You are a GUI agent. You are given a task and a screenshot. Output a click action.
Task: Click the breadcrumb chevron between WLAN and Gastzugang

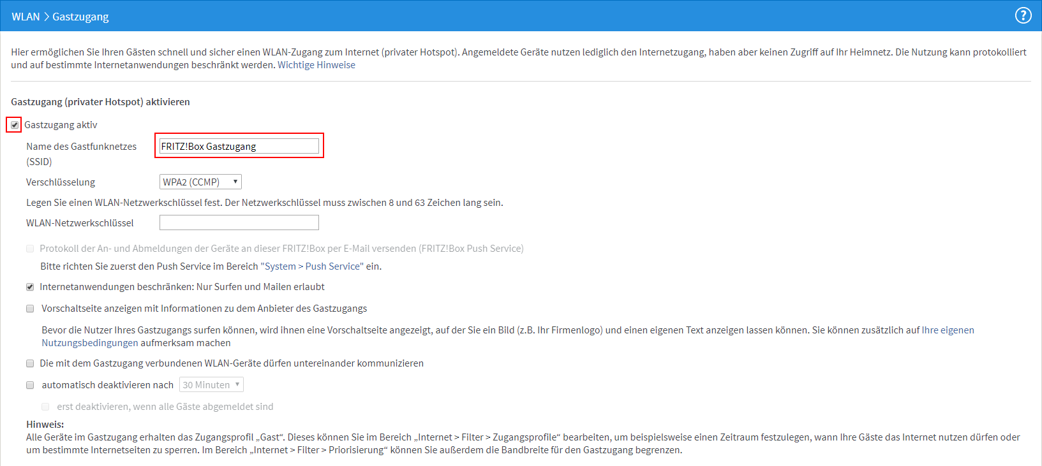point(46,17)
